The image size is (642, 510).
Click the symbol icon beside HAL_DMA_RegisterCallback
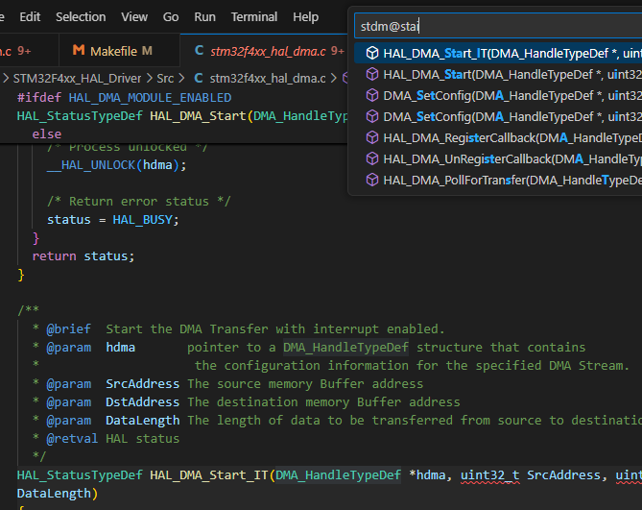tap(371, 137)
